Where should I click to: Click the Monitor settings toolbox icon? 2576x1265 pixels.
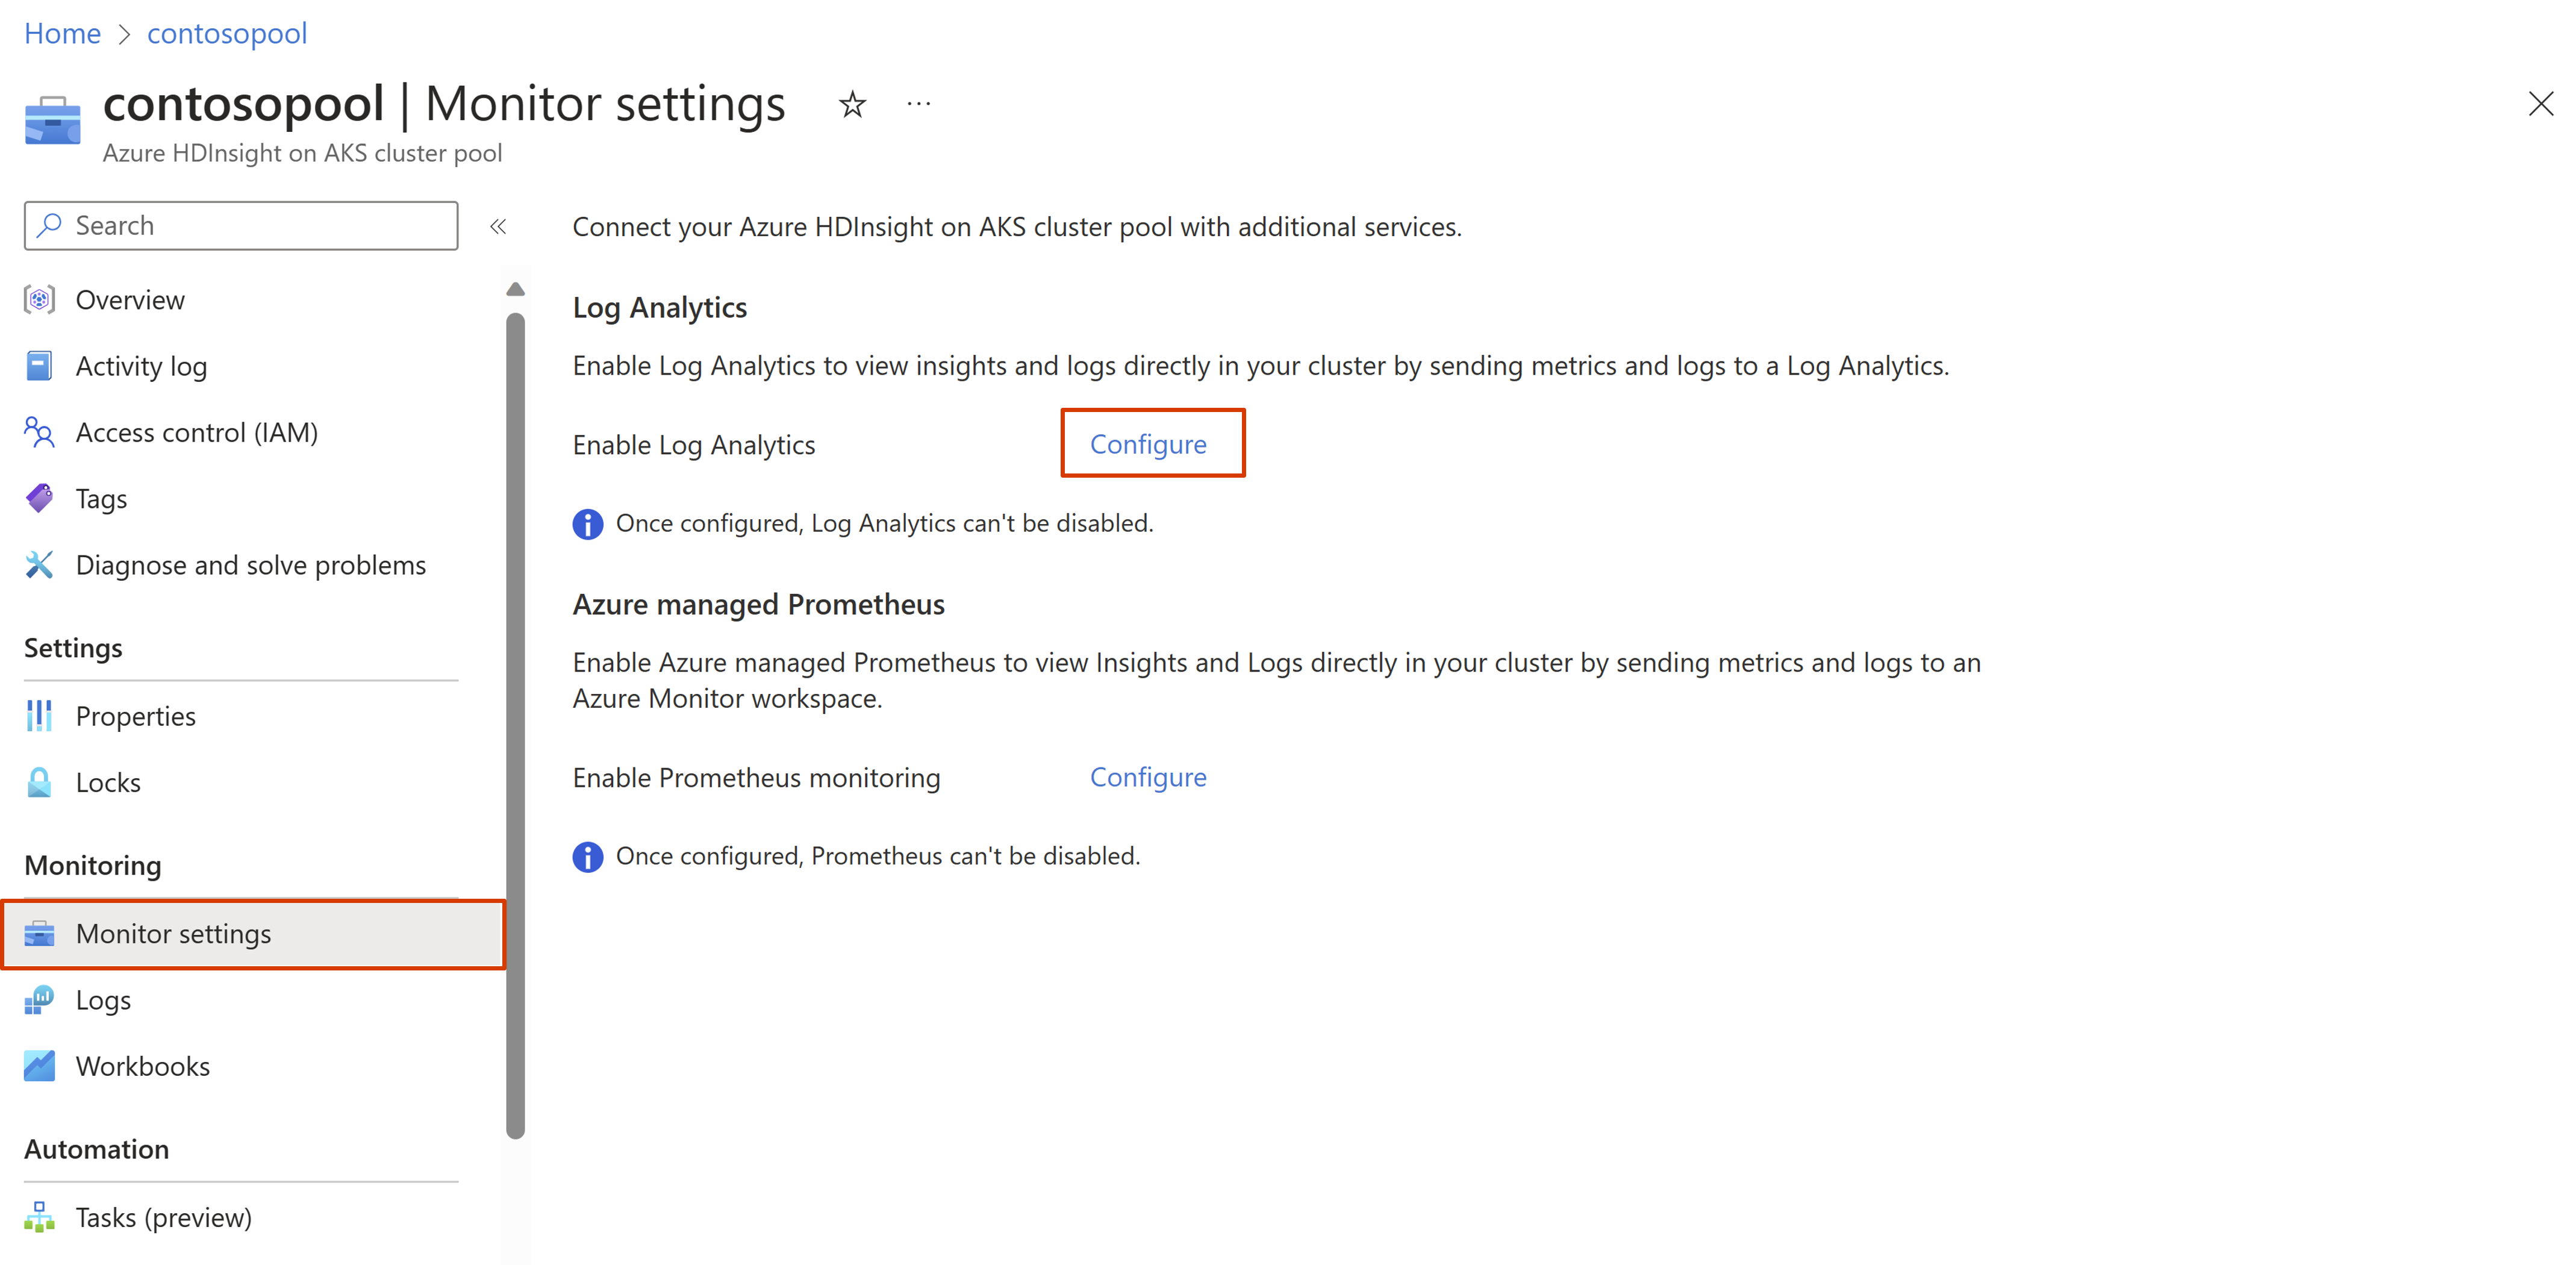(39, 934)
